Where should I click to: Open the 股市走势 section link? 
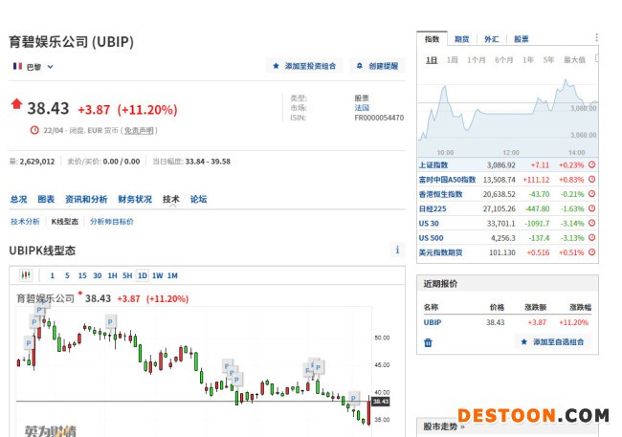pyautogui.click(x=443, y=426)
